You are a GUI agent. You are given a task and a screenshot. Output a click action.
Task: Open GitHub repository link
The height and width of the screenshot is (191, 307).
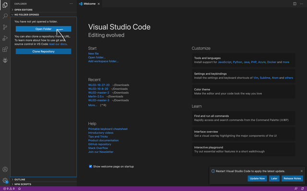[x=100, y=144]
